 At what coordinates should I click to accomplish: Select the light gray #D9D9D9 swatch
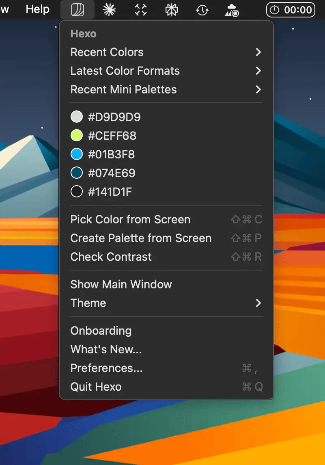coord(77,117)
